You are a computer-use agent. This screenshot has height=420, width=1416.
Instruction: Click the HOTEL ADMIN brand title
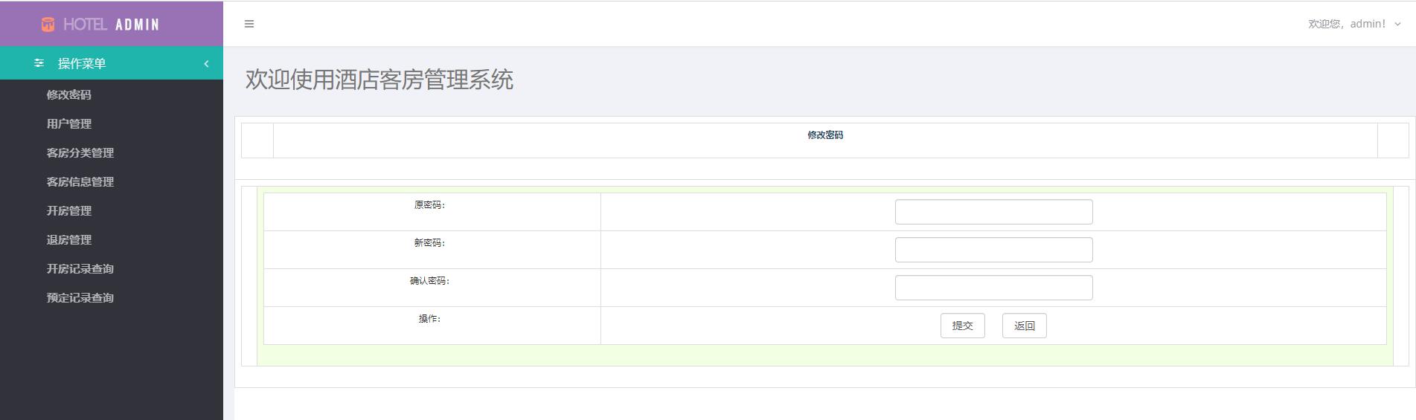(111, 25)
